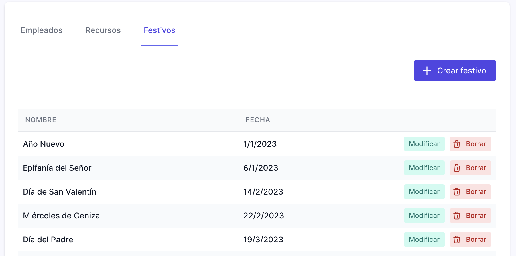Screen dimensions: 516x256
Task: Click trash icon for Día de San Valentín
Action: [457, 192]
